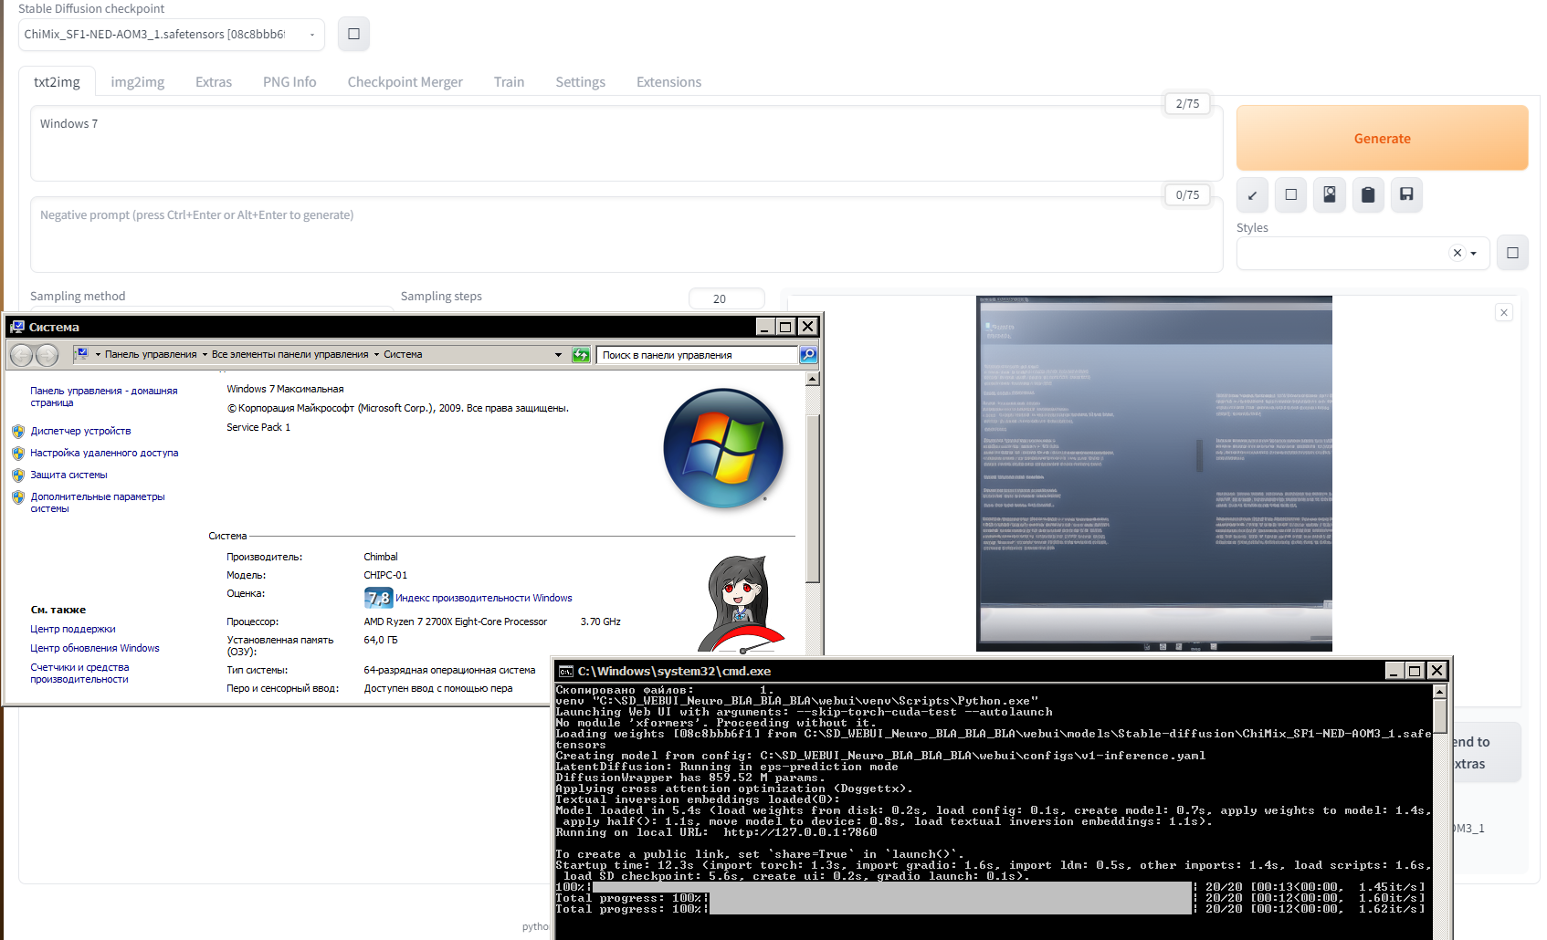Refresh the Stable Diffusion checkpoint list
This screenshot has height=940, width=1547.
pyautogui.click(x=353, y=34)
